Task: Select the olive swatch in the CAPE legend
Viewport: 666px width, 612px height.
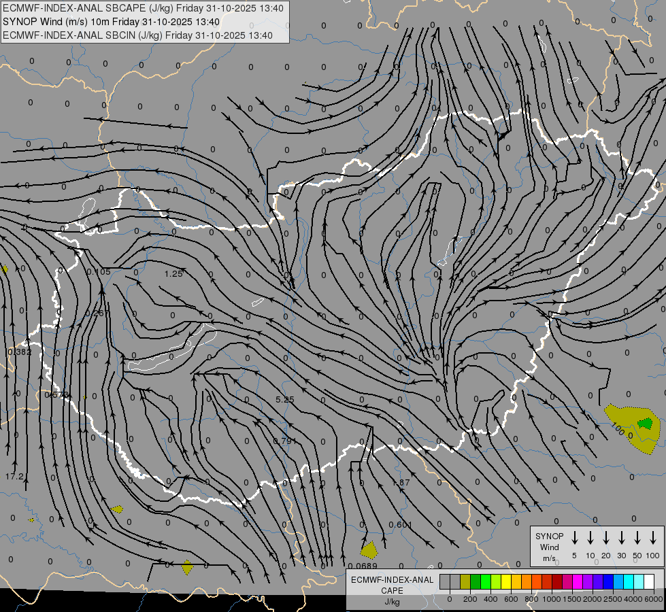Action: 465,581
